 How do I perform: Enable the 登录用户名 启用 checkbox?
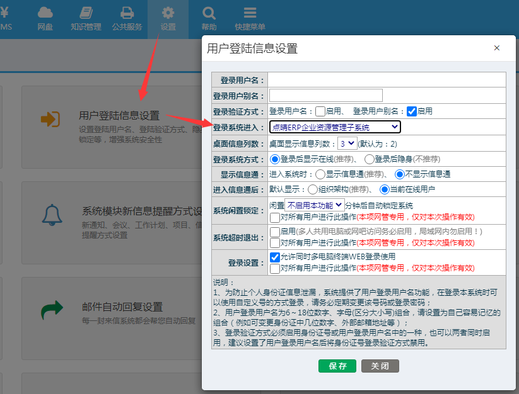tap(320, 111)
